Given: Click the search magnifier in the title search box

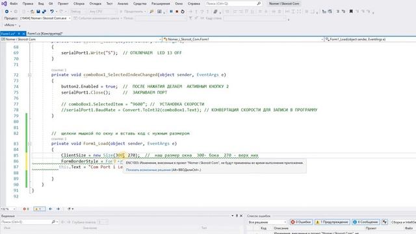Looking at the screenshot, I should tap(259, 3).
